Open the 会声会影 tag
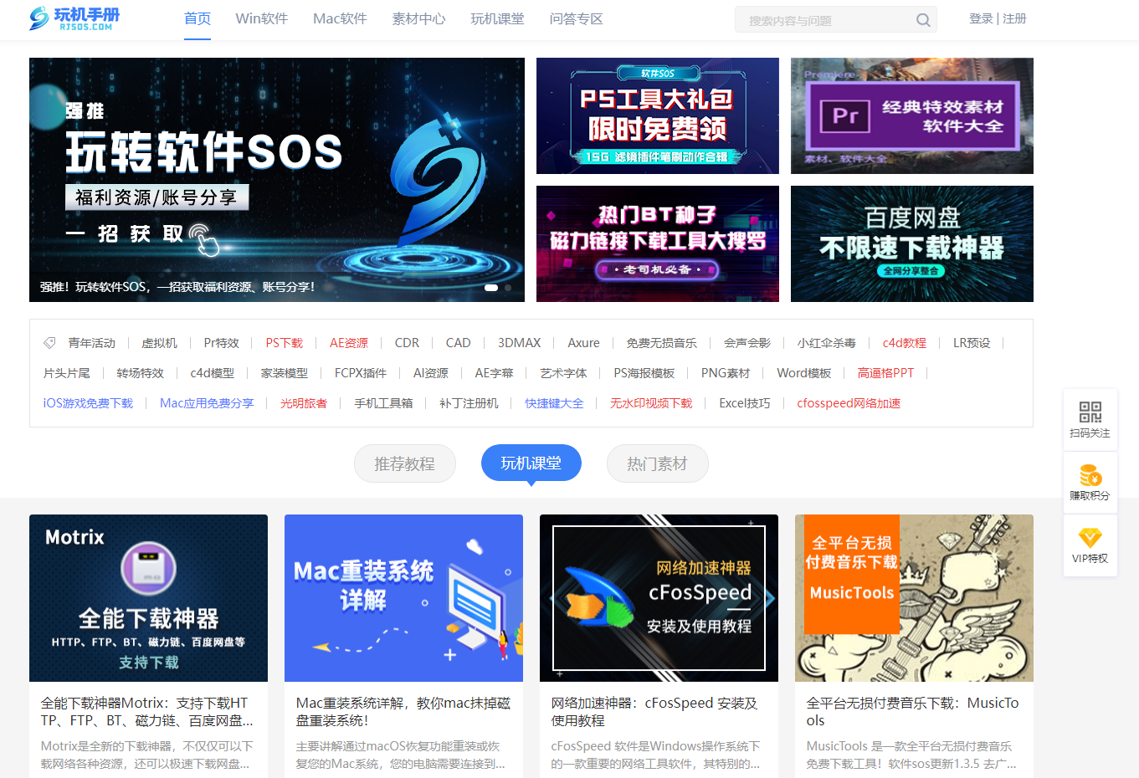 click(x=747, y=343)
